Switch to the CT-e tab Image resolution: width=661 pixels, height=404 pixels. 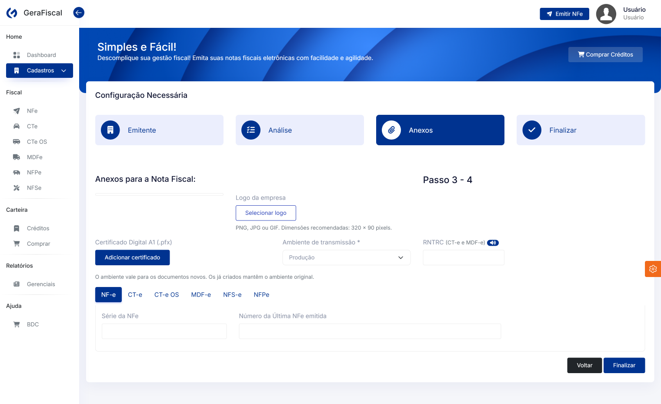click(x=135, y=295)
